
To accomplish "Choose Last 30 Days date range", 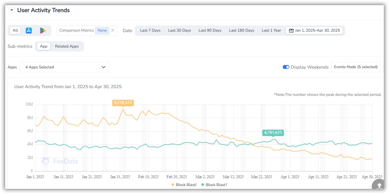I will (x=180, y=30).
